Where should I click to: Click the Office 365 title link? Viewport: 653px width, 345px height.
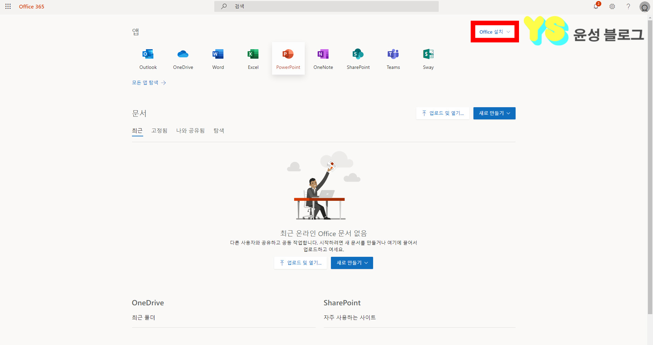[x=32, y=6]
